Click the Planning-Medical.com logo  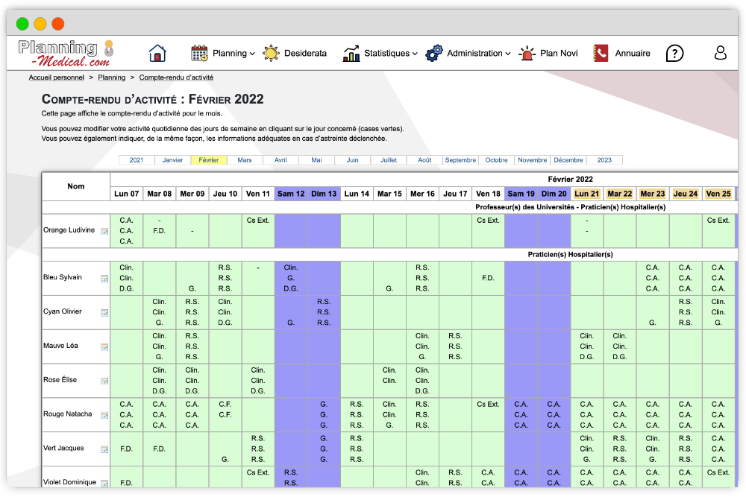pyautogui.click(x=67, y=52)
